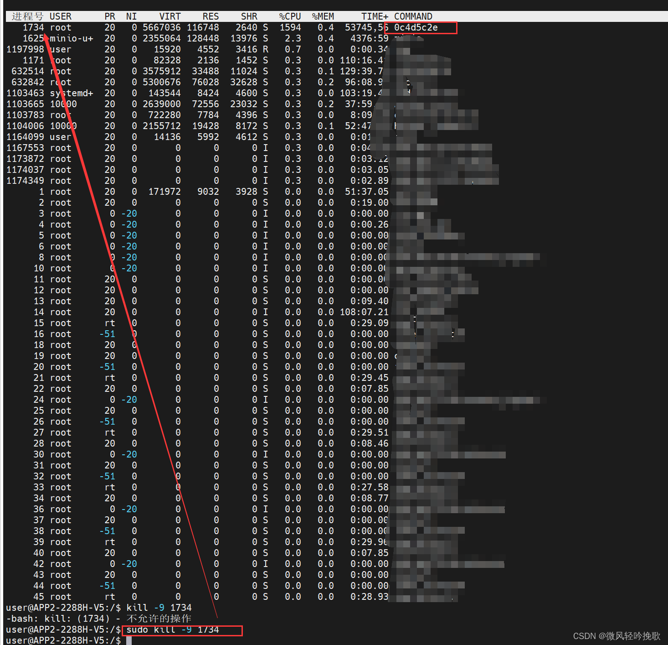Click TIME+ value 108:07.21
The height and width of the screenshot is (645, 668).
(x=365, y=312)
